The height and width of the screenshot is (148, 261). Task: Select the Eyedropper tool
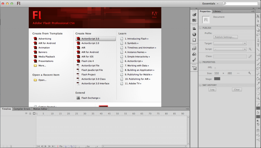point(258,83)
